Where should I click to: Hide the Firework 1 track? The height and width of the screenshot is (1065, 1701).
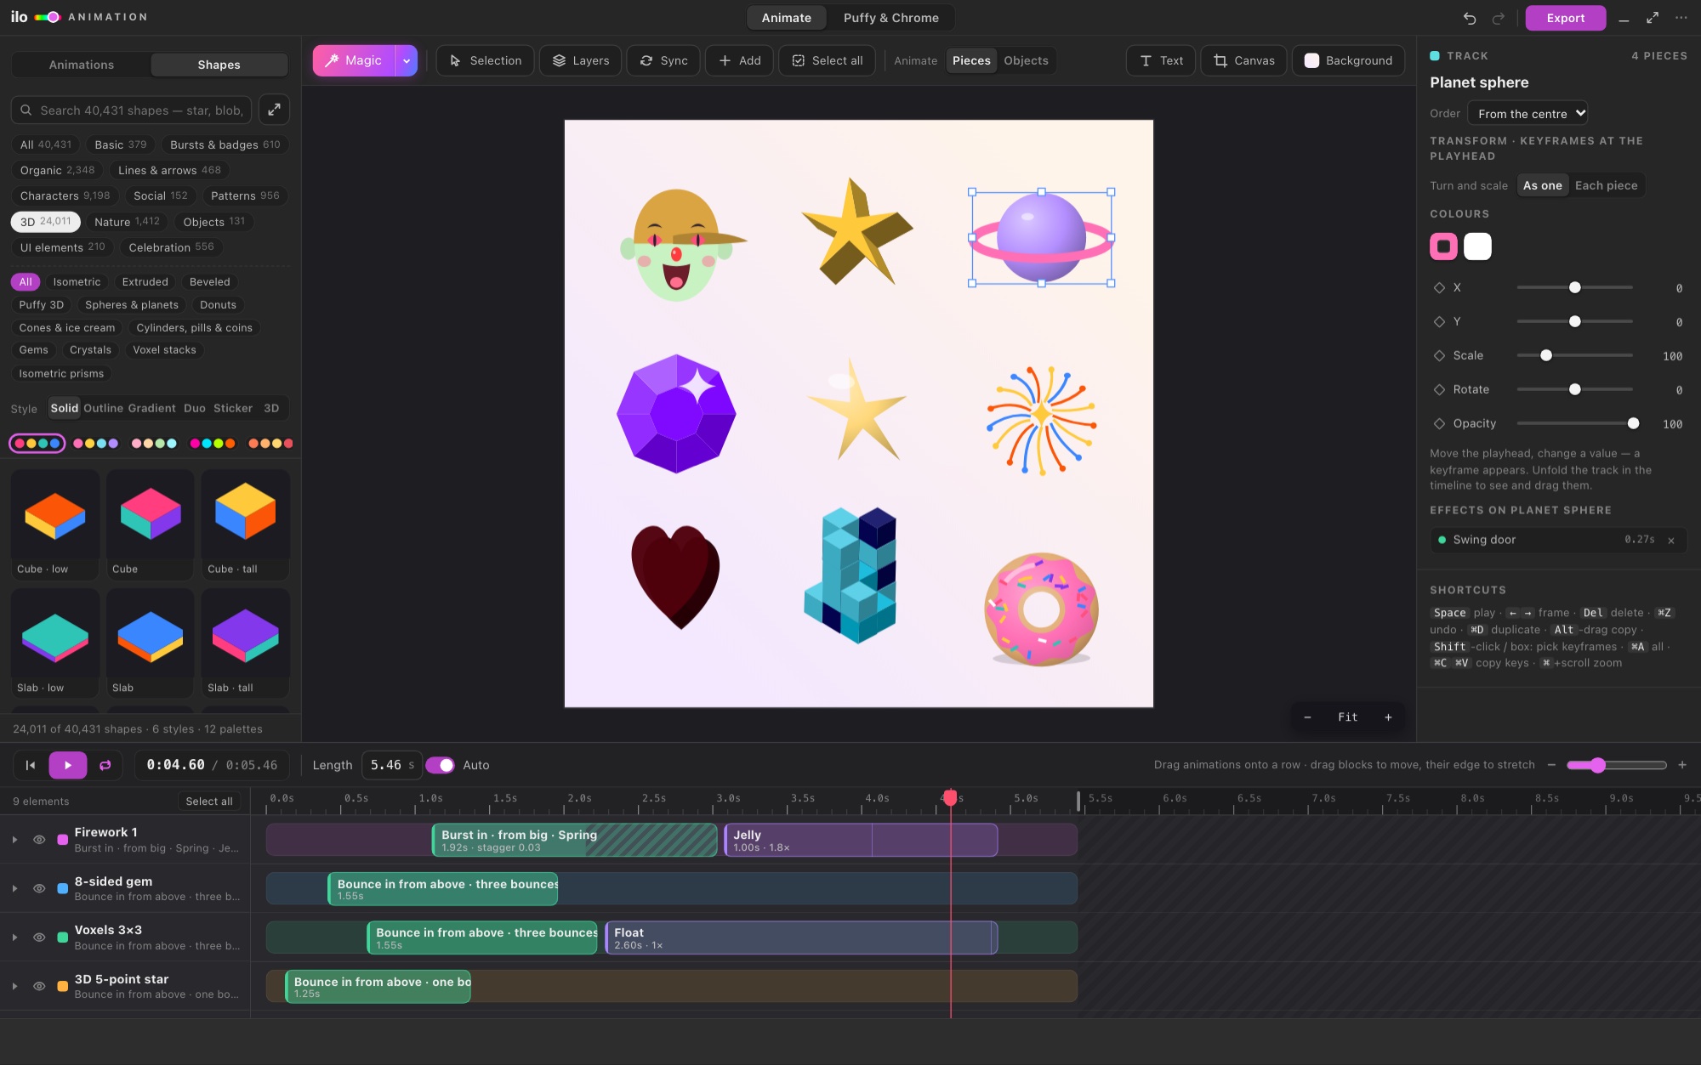(39, 840)
